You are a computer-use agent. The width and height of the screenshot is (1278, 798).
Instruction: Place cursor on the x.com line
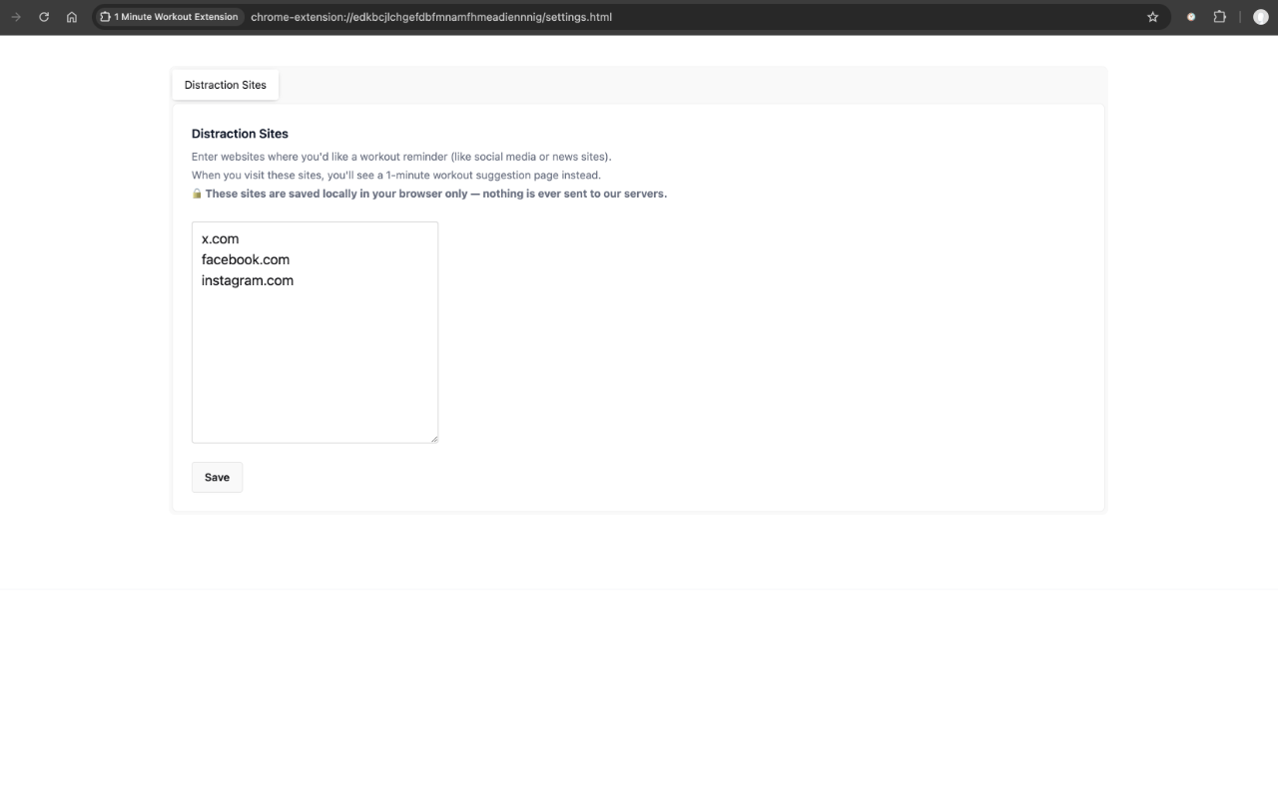221,238
